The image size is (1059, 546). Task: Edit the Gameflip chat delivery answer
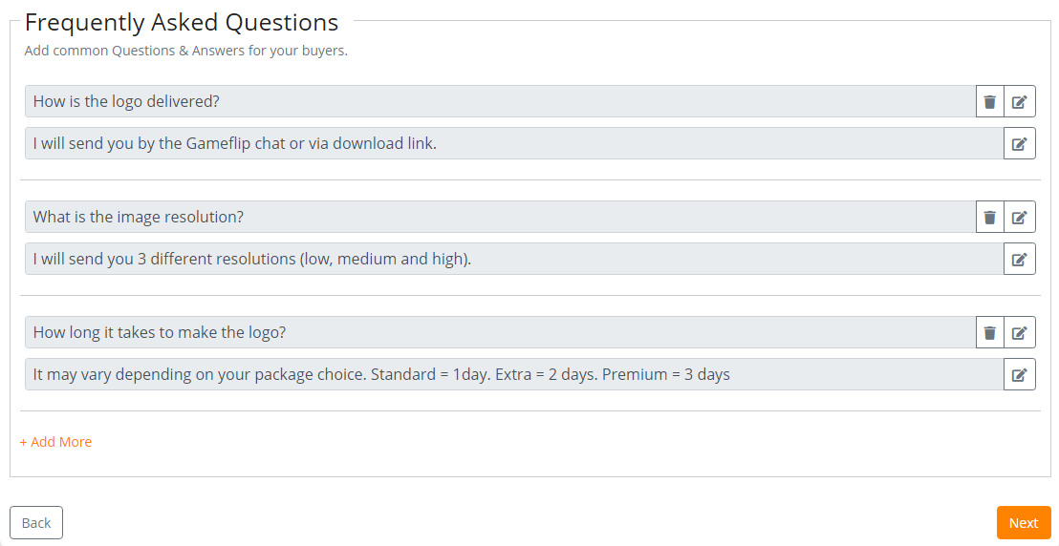click(x=1020, y=143)
